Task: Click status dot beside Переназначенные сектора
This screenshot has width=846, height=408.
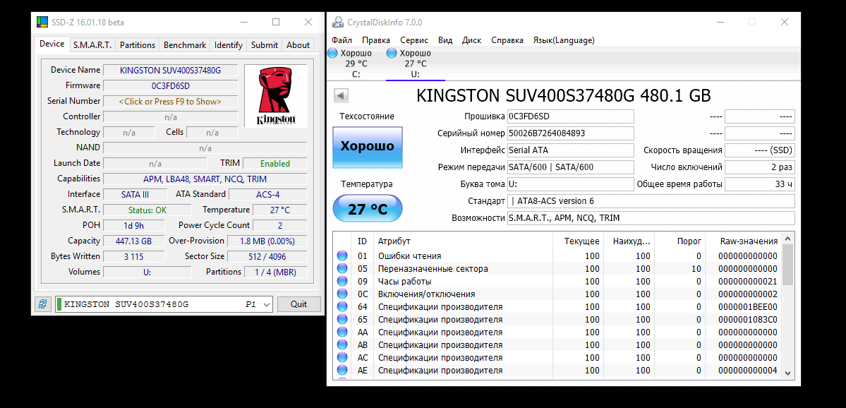Action: (342, 268)
